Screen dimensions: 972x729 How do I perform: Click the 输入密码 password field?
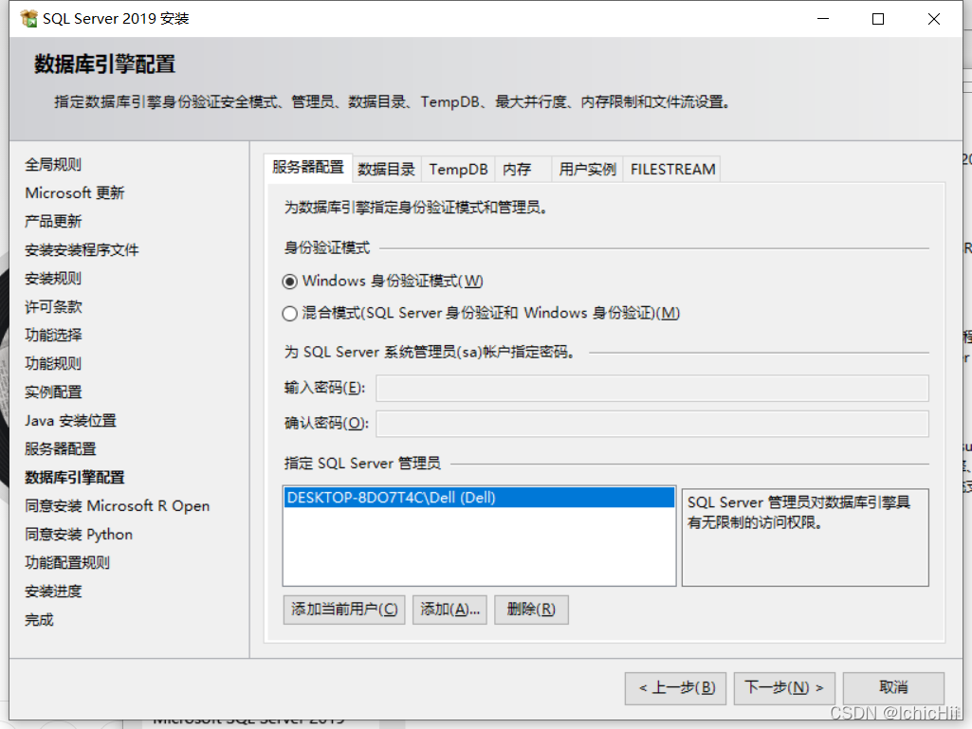click(x=652, y=388)
